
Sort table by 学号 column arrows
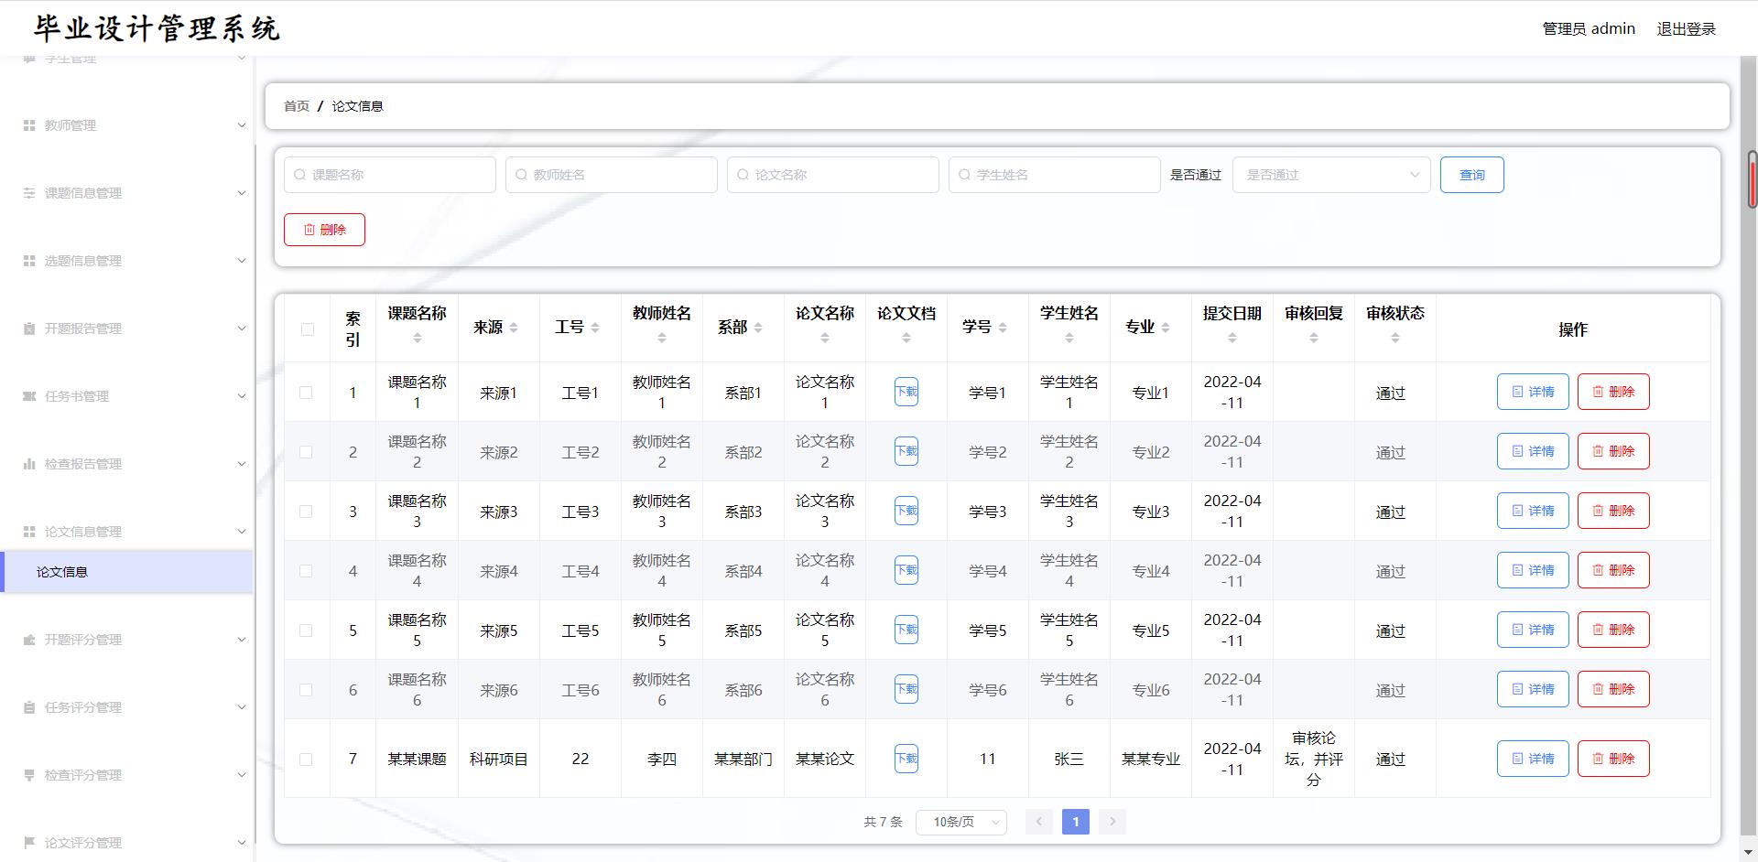[1003, 328]
